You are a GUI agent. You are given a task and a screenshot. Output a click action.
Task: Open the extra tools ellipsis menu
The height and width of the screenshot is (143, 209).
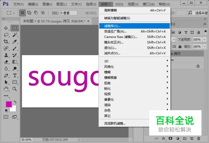[x=6, y=96]
